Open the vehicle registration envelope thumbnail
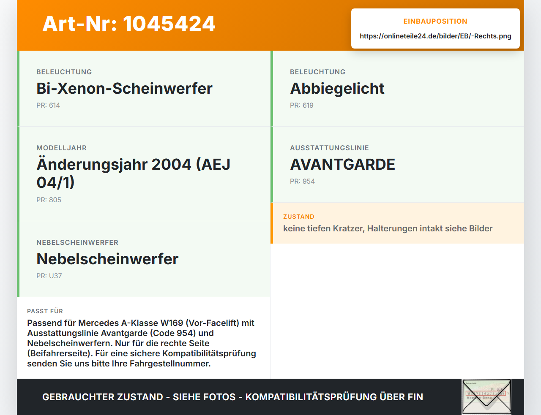 click(486, 397)
